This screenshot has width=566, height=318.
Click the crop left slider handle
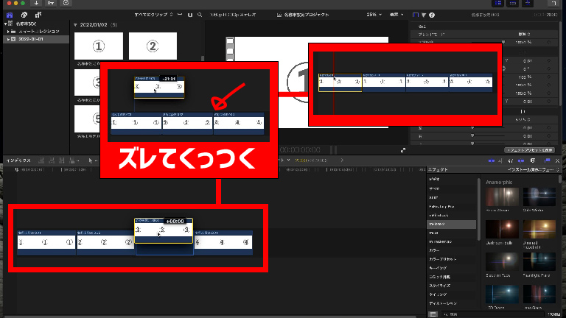[x=472, y=127]
